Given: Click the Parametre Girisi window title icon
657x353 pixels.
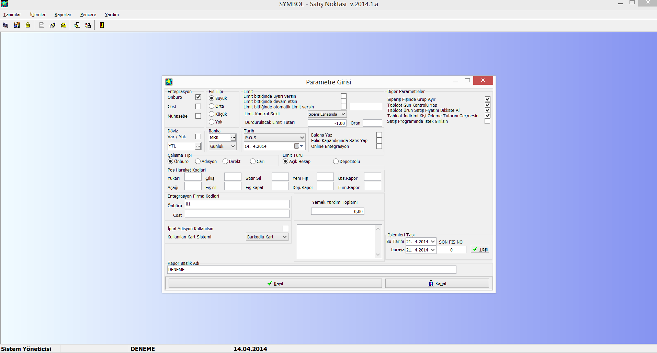Looking at the screenshot, I should 169,82.
